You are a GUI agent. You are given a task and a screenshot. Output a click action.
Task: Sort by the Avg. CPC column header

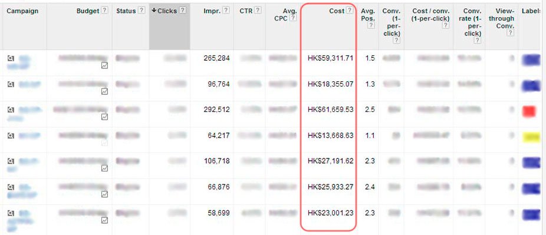click(x=285, y=15)
